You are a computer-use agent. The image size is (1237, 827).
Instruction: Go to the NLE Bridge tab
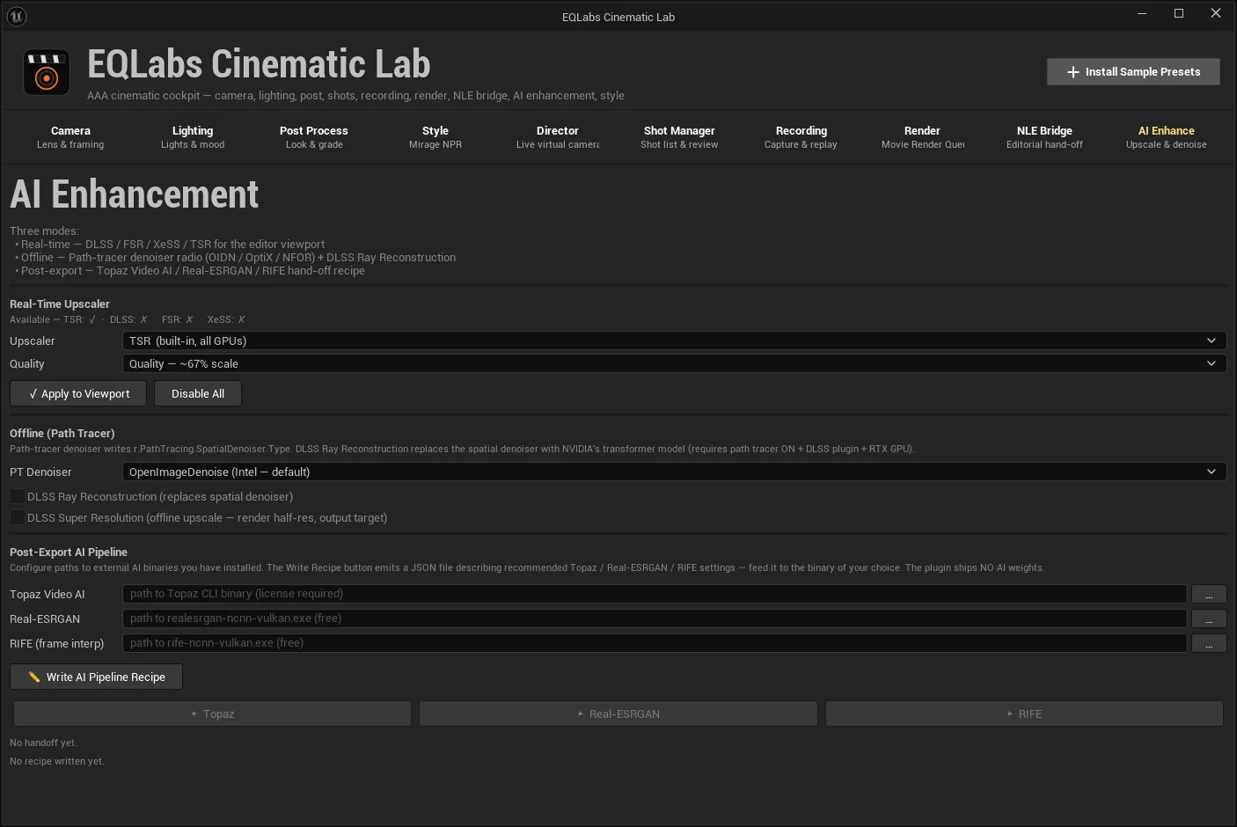tap(1044, 137)
